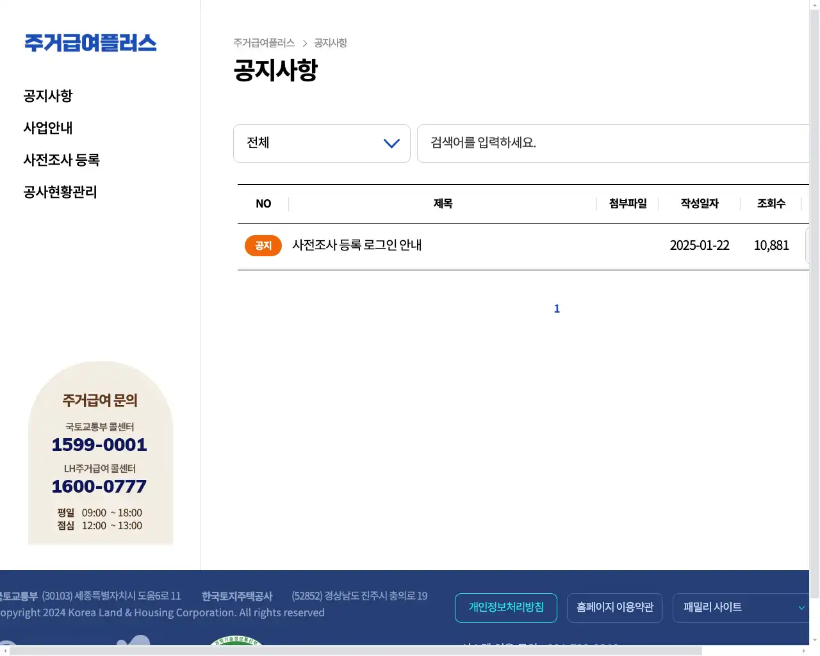
Task: Click the 주거급여플러스 breadcrumb link
Action: click(x=264, y=43)
